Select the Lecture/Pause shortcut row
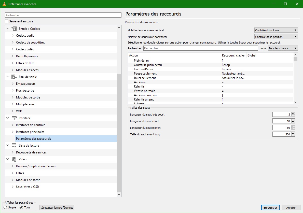Screen dimensions: 303x213 pyautogui.click(x=143, y=69)
